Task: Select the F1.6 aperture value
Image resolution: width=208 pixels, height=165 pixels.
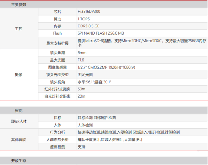Action: tap(82, 60)
